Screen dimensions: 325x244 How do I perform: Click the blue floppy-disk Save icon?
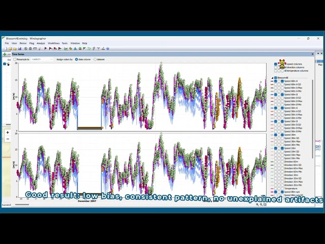tap(20, 49)
